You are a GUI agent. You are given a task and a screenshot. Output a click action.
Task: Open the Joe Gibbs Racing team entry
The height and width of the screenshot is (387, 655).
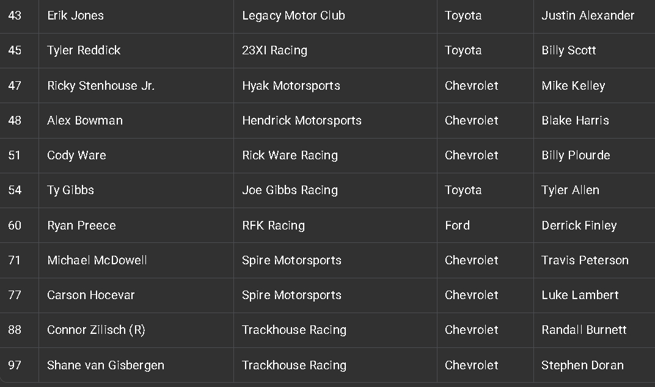click(290, 190)
